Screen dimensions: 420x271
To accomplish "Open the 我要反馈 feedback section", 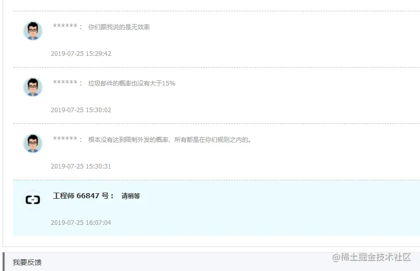I will [x=27, y=262].
